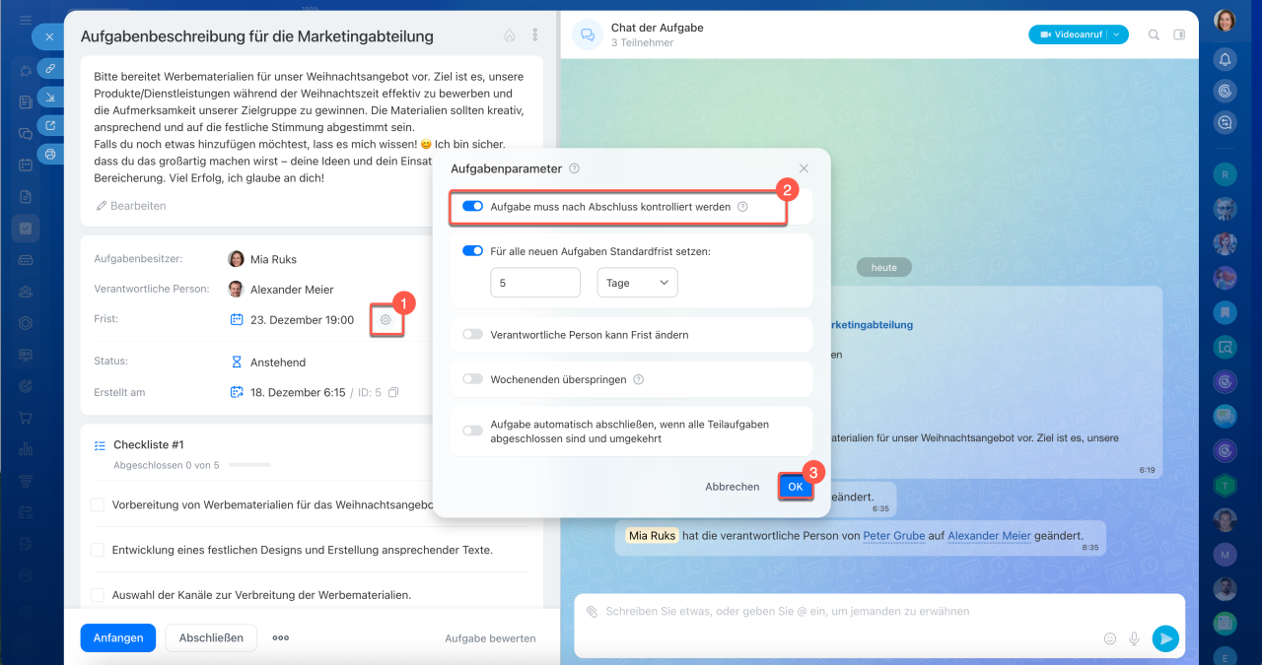Copy the task link using the chain icon
1262x665 pixels.
50,68
